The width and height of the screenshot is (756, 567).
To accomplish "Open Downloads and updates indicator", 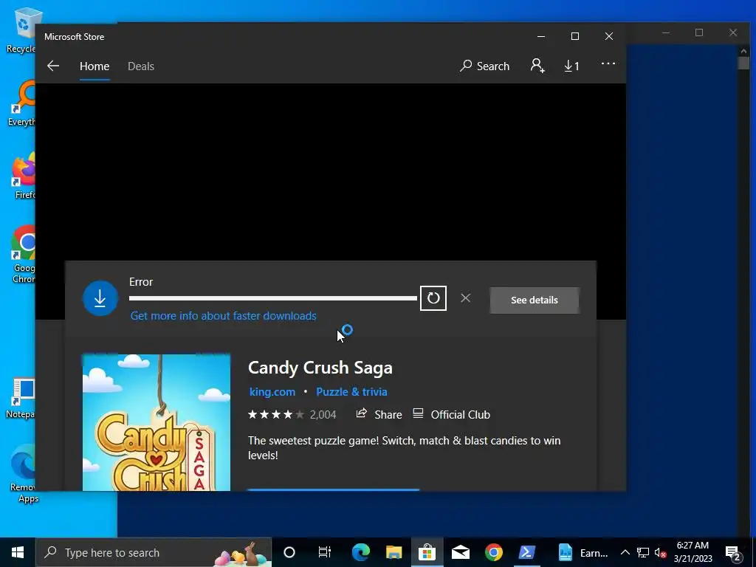I will click(x=572, y=66).
